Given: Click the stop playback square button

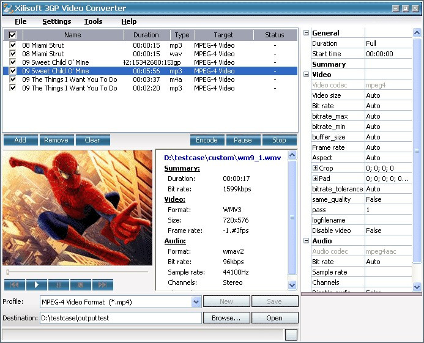Looking at the screenshot, I should [80, 285].
